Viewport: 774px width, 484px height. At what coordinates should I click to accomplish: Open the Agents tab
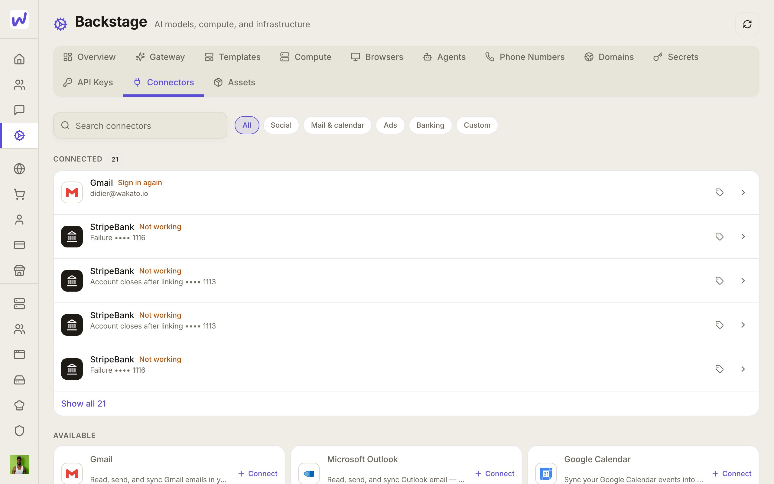444,57
